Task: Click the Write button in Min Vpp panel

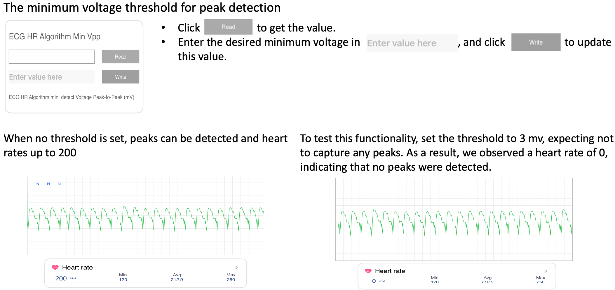Action: (121, 77)
